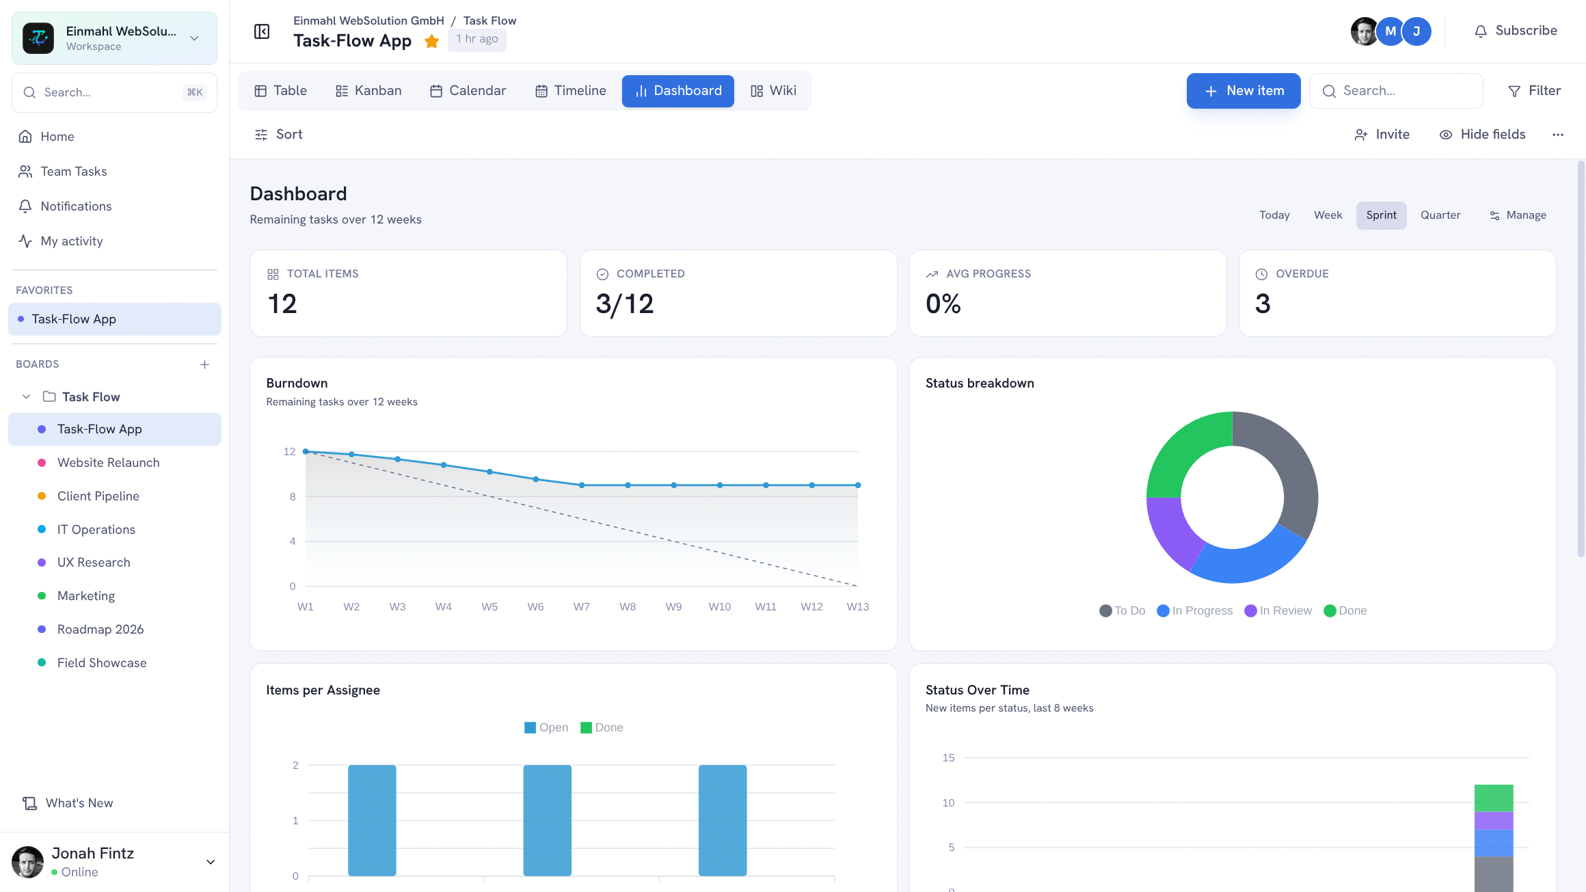Image resolution: width=1586 pixels, height=892 pixels.
Task: Collapse the Task Flow folder chevron
Action: tap(26, 397)
